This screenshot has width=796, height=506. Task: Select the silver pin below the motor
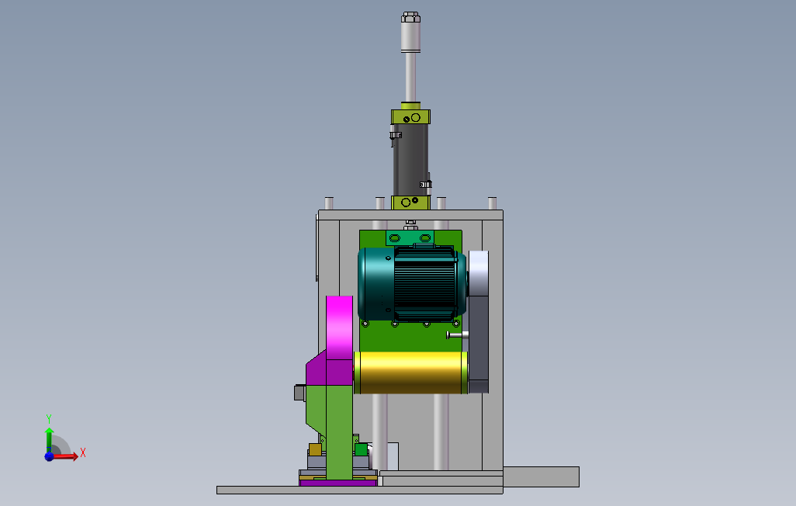coord(457,334)
